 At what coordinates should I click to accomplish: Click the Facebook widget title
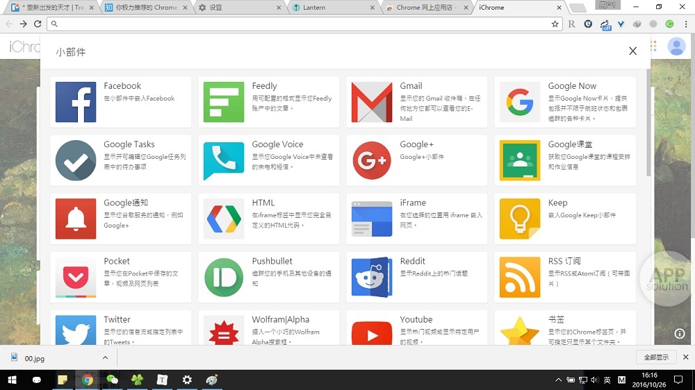[x=122, y=86]
